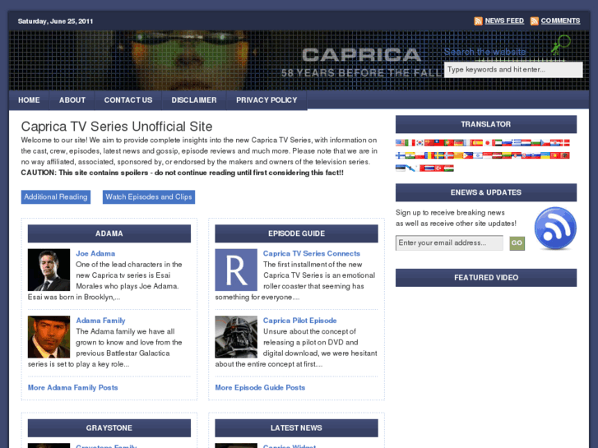Click More Episode Guide Posts link
The width and height of the screenshot is (598, 448).
click(260, 388)
